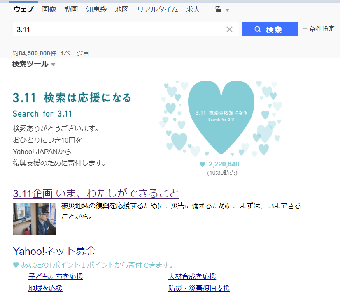Clear the search box with the X icon

[x=230, y=29]
